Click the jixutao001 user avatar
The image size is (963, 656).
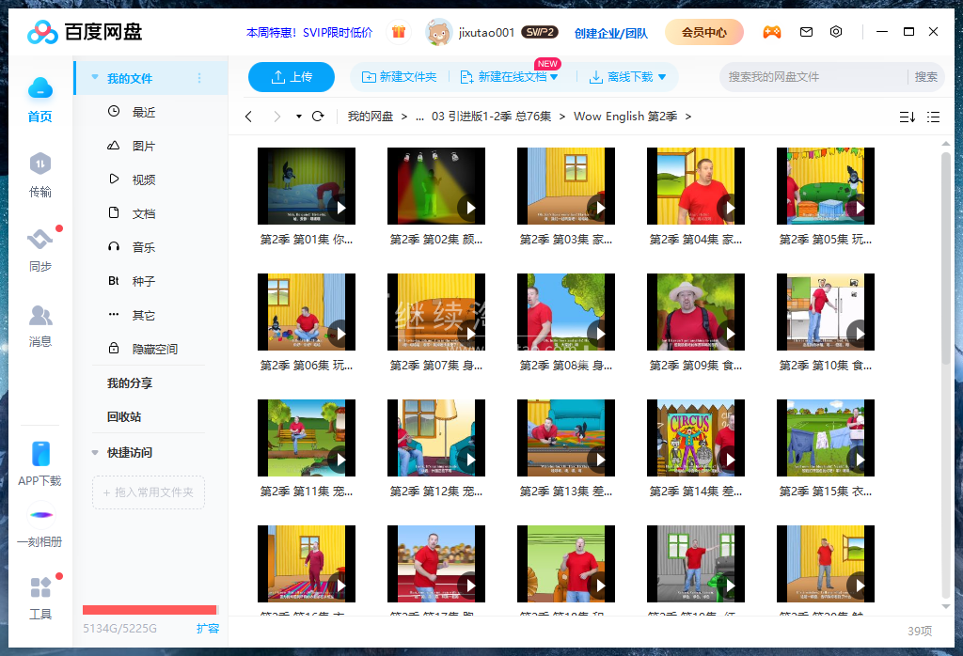click(438, 32)
